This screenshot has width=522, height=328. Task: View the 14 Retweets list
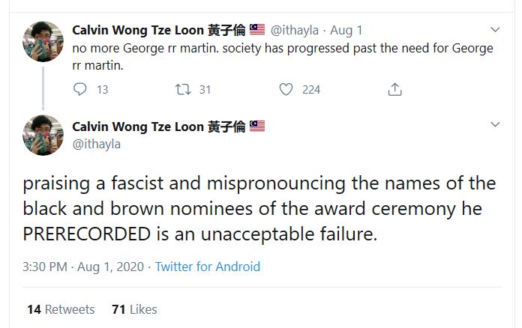61,309
